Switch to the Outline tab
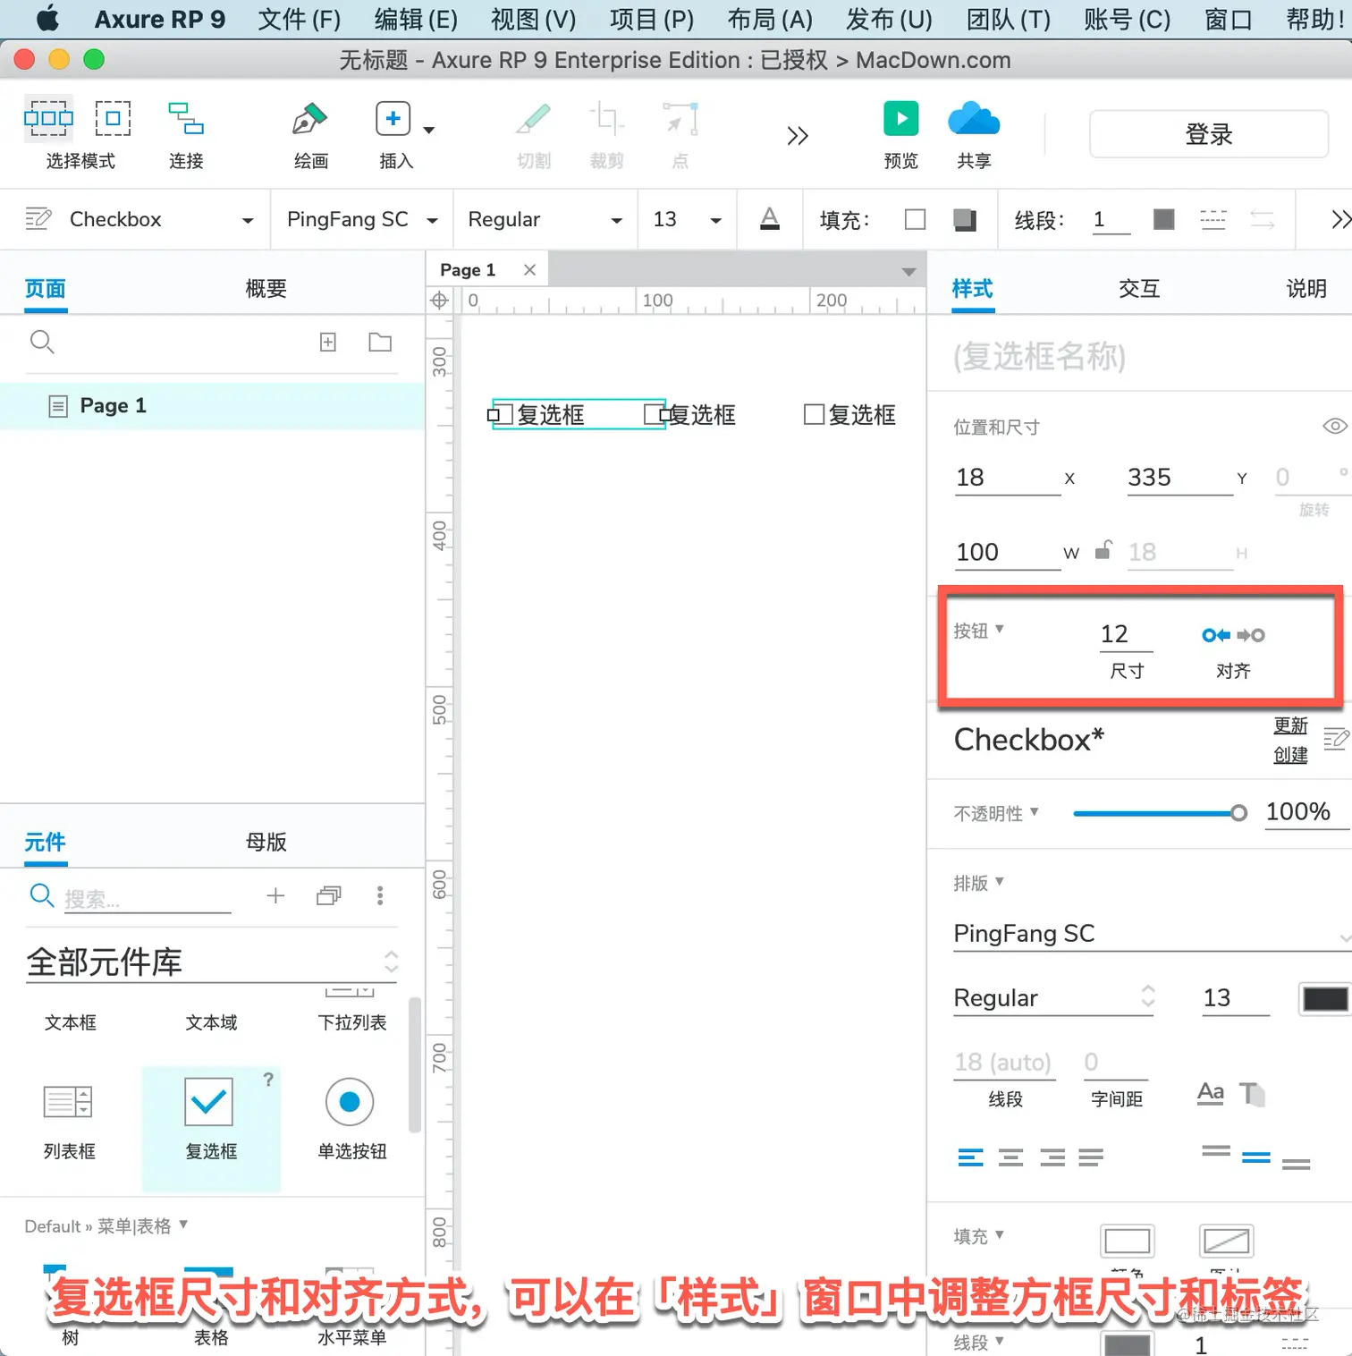This screenshot has height=1356, width=1352. pos(266,289)
